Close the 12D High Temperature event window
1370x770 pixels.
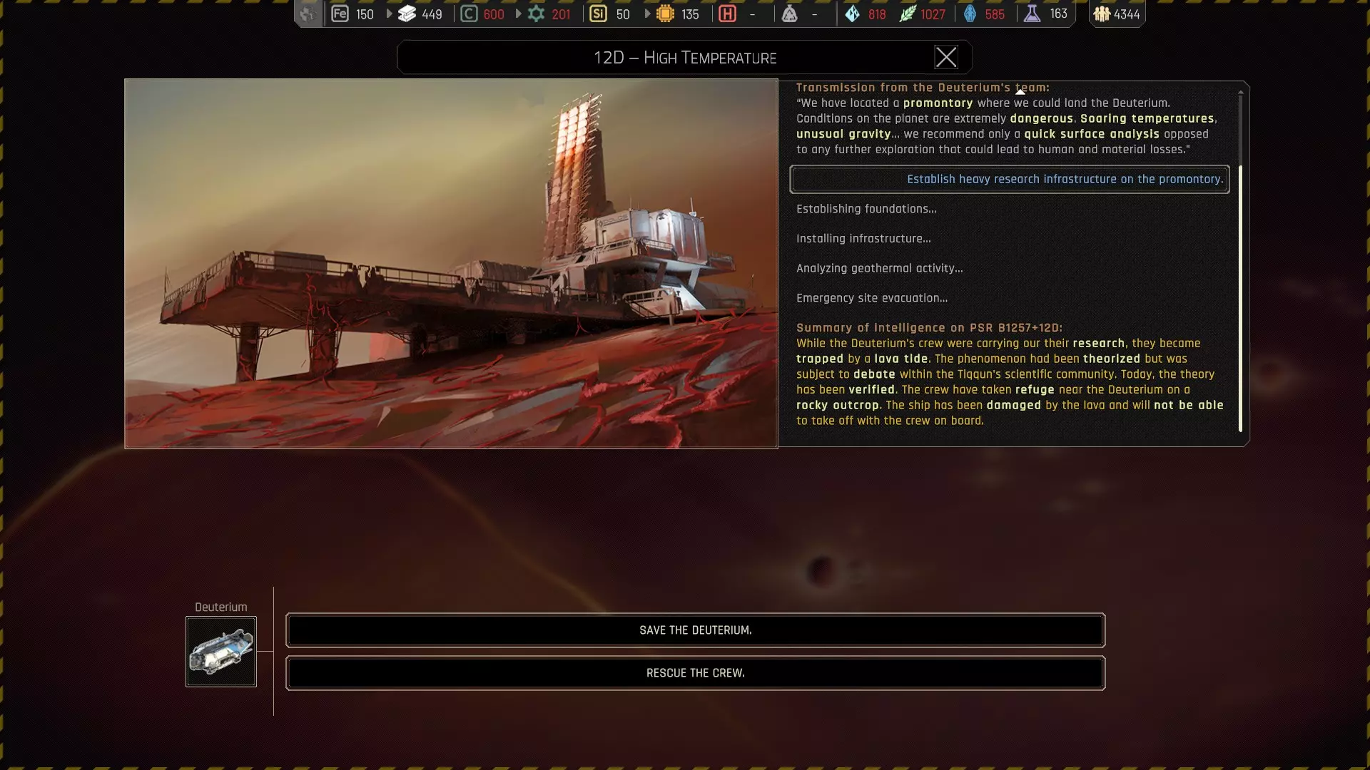(x=946, y=57)
